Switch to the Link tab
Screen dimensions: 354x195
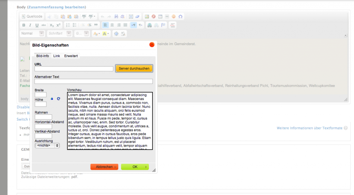(x=56, y=56)
